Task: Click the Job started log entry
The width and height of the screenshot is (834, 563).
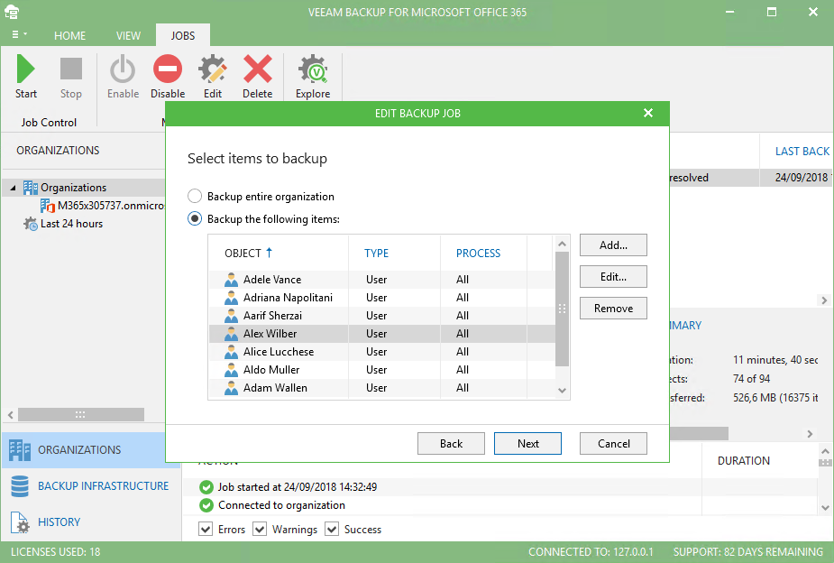Action: (298, 487)
